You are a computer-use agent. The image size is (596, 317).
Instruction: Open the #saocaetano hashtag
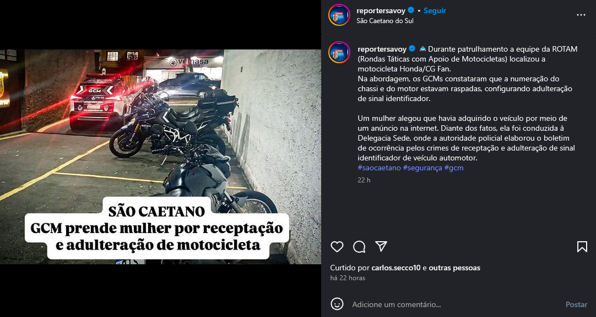pyautogui.click(x=379, y=168)
